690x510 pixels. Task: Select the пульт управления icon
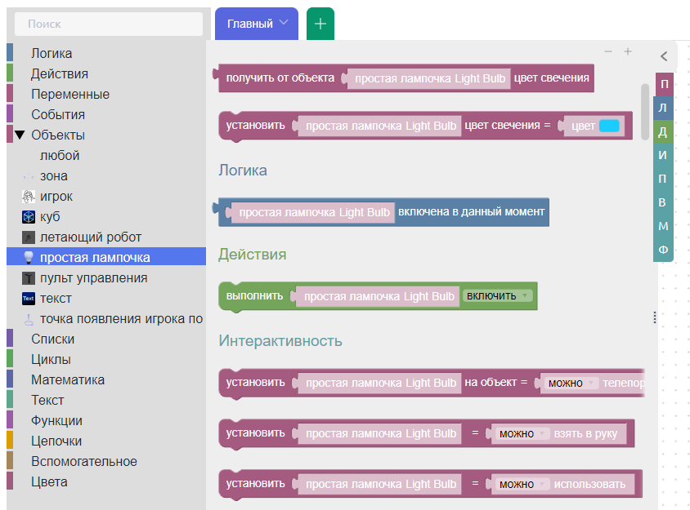pos(28,278)
